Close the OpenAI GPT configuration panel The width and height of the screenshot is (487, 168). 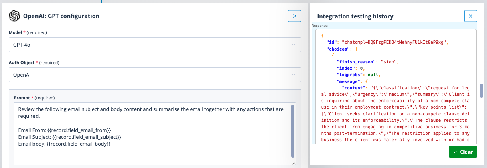(x=294, y=16)
